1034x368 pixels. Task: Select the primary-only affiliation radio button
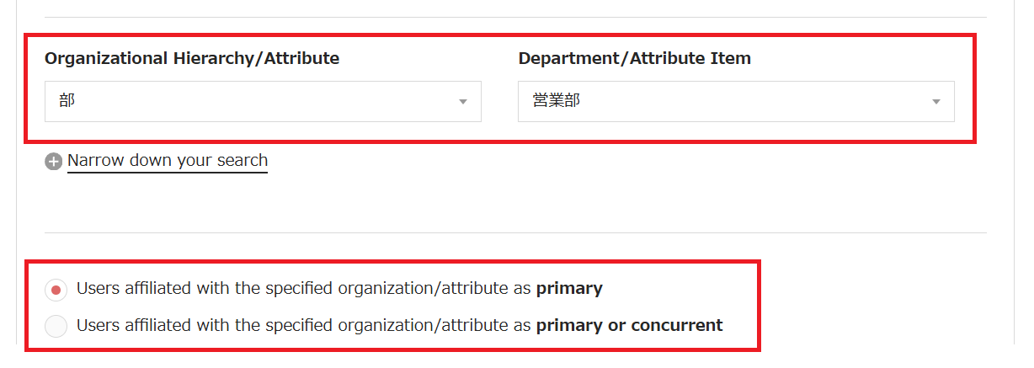click(x=56, y=290)
